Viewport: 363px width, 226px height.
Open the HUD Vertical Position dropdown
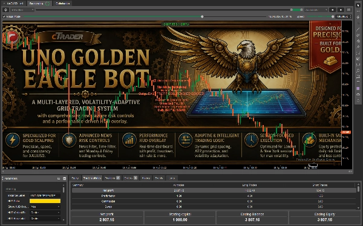[45, 212]
